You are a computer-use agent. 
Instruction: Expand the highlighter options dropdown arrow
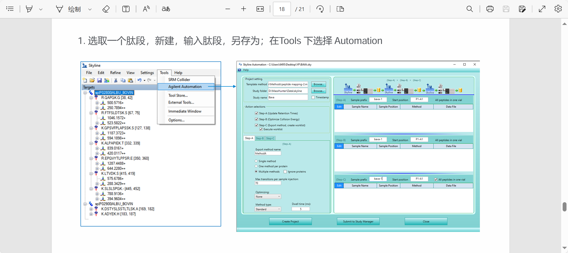point(41,9)
